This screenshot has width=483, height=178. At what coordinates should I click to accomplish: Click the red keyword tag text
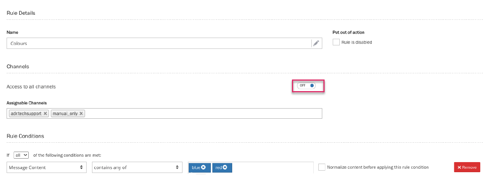(x=218, y=168)
